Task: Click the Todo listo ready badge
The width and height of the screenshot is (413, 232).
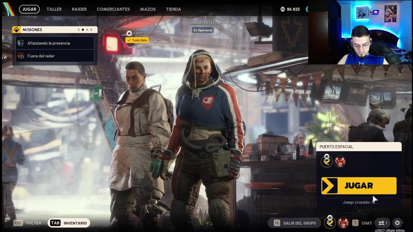Action: [x=137, y=40]
